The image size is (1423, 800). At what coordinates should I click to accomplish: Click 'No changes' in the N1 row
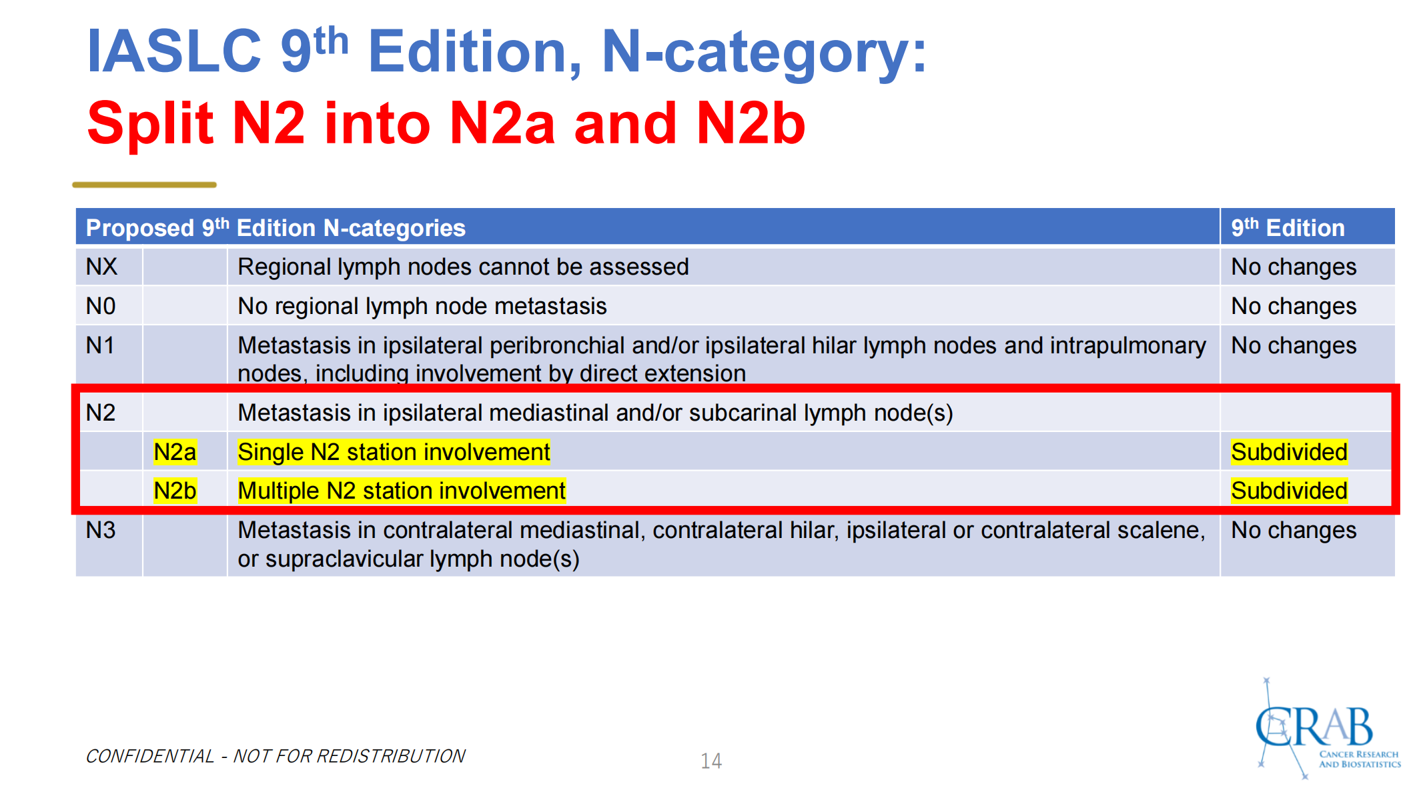1294,345
